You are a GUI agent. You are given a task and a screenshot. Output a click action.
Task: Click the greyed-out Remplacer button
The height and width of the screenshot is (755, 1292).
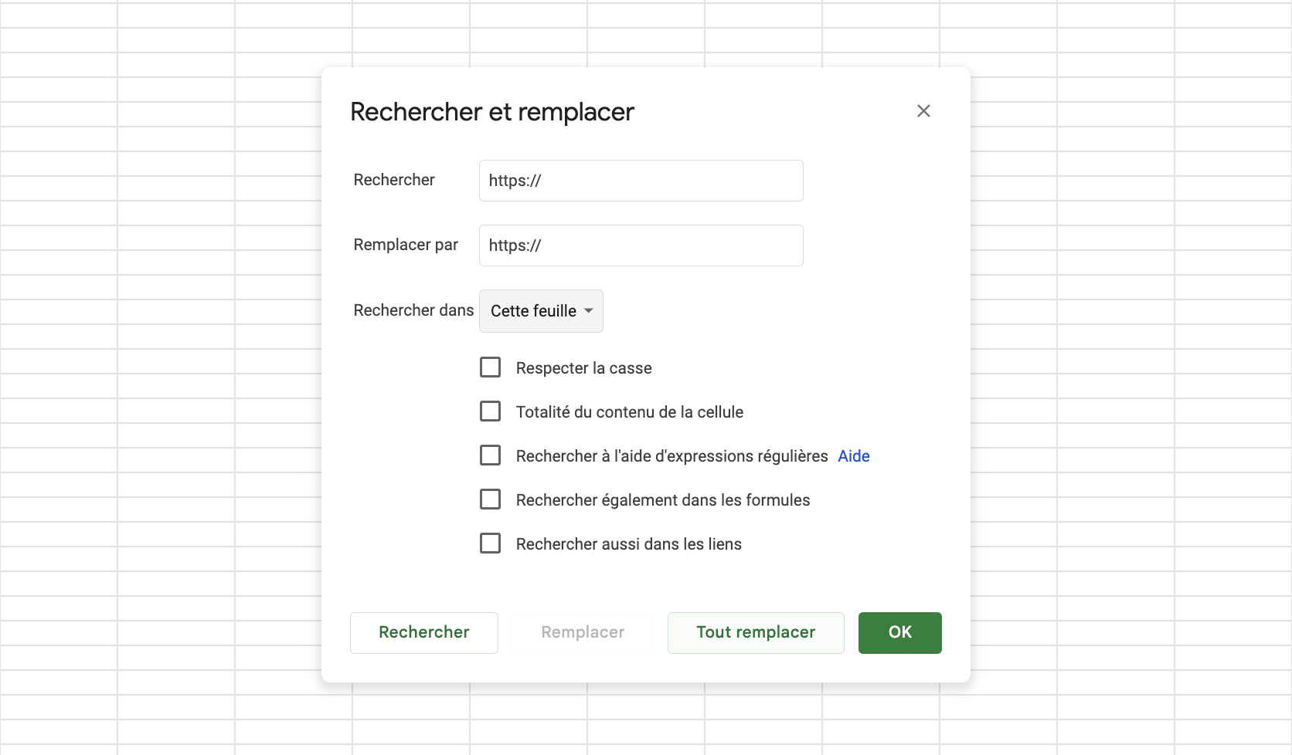point(583,632)
